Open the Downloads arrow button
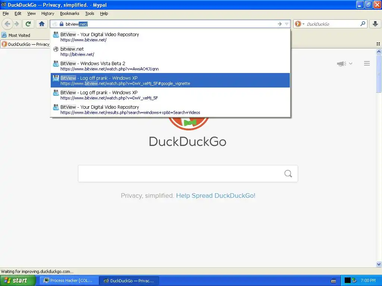The image size is (382, 286). pyautogui.click(x=375, y=24)
